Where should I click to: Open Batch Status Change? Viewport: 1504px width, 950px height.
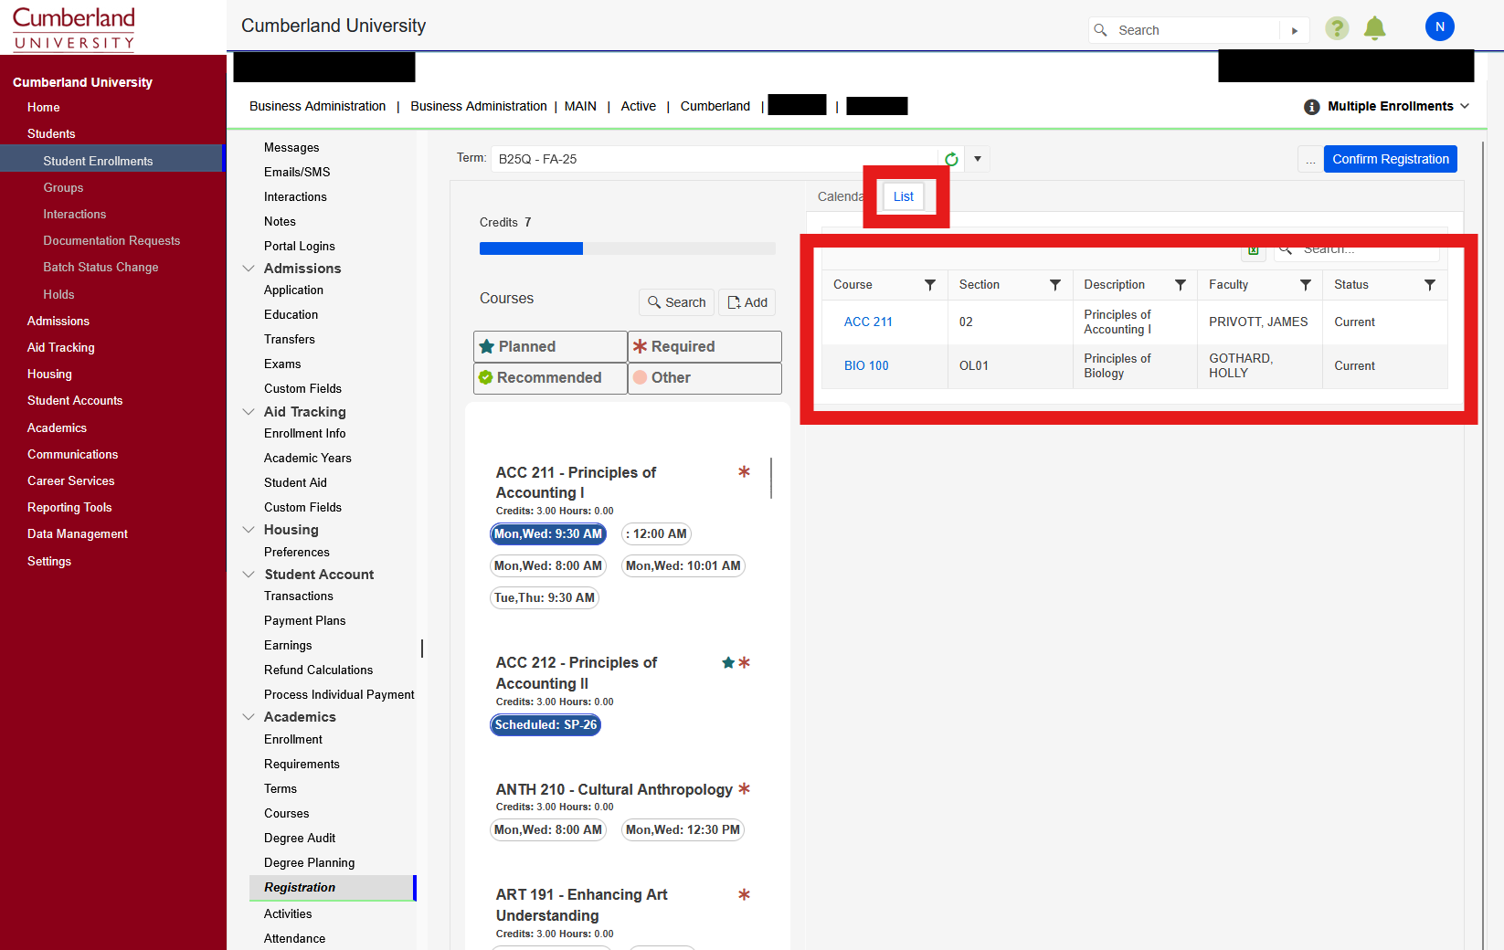click(x=101, y=268)
